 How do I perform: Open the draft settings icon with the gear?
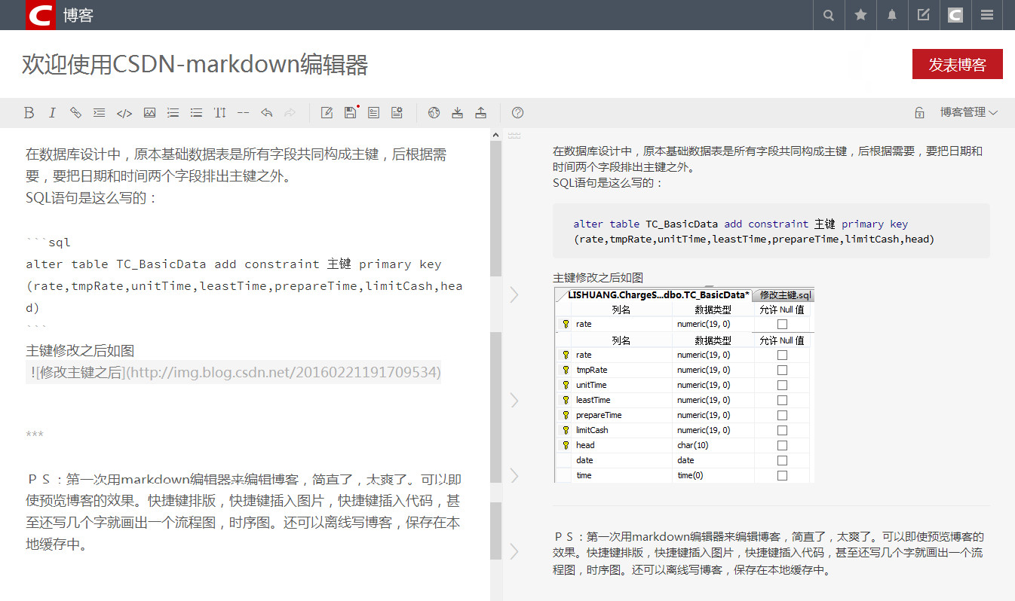(397, 113)
